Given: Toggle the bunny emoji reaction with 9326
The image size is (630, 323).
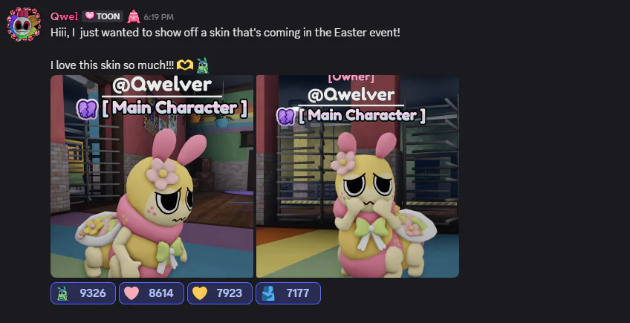Looking at the screenshot, I should pos(83,293).
